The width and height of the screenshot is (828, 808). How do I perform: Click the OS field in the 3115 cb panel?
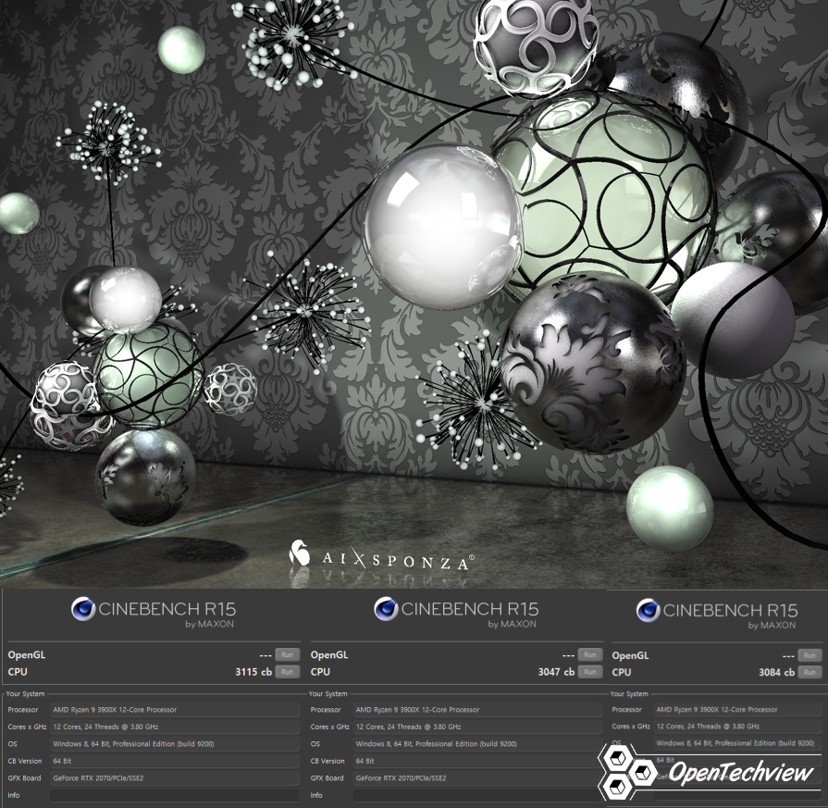175,743
